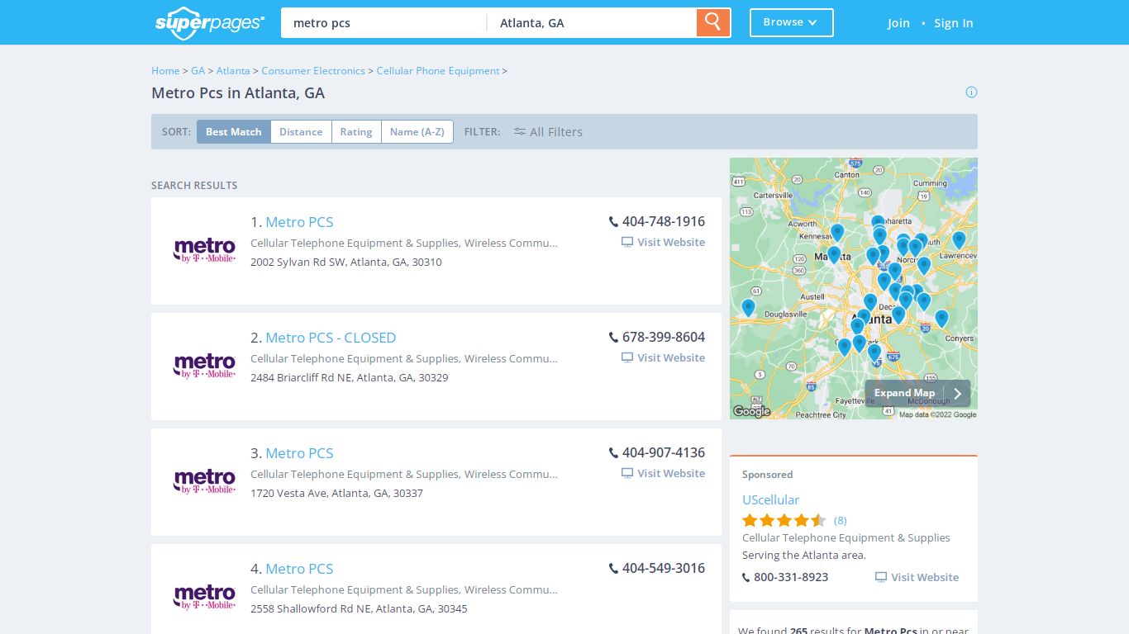Click the Metro logo for Sylvan Rd listing

[x=204, y=250]
